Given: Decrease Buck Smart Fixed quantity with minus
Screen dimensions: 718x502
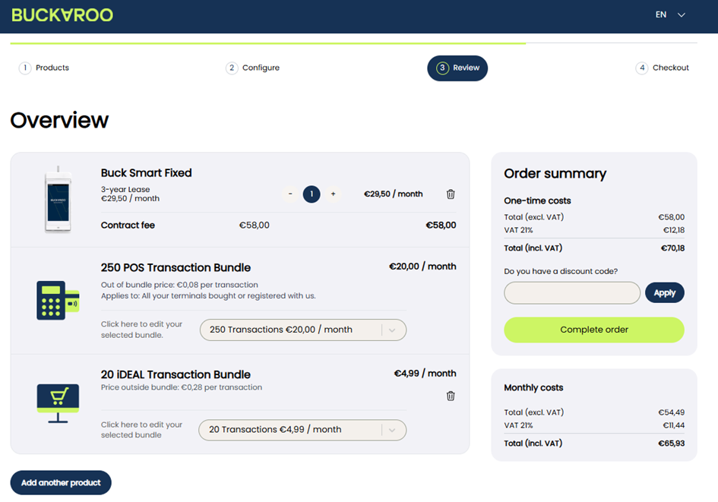Looking at the screenshot, I should coord(289,194).
